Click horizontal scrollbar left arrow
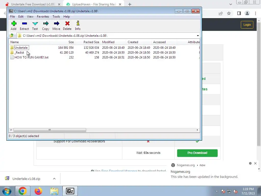 (x=11, y=130)
